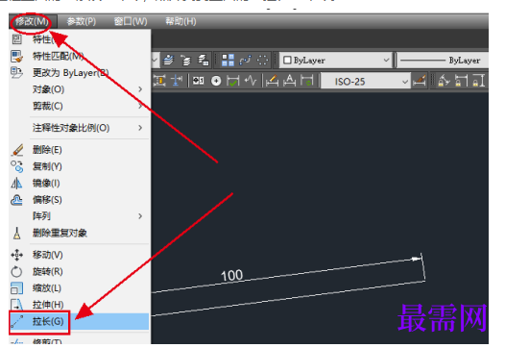Expand the 对象(O) submenu

click(80, 89)
